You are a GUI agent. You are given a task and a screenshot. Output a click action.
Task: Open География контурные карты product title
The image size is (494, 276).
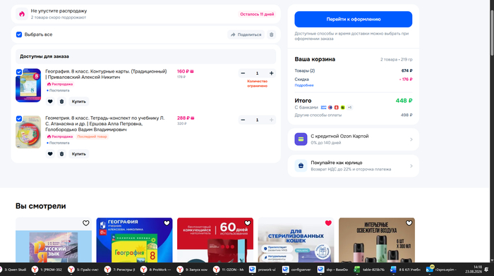pyautogui.click(x=106, y=74)
